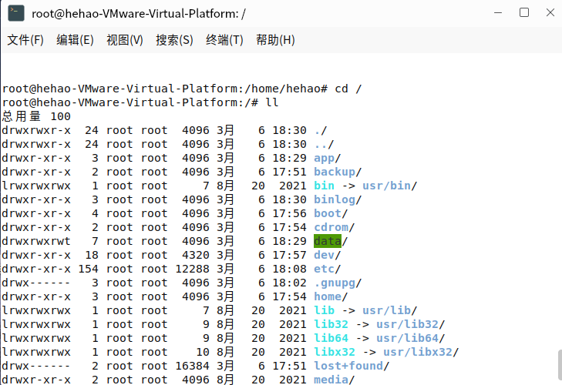Open the 帮助(H) menu

click(x=275, y=40)
